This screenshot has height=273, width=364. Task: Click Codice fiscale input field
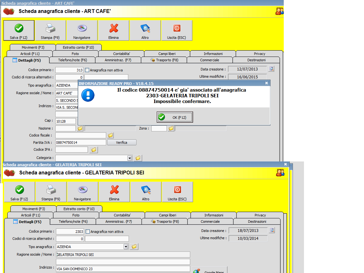81,135
